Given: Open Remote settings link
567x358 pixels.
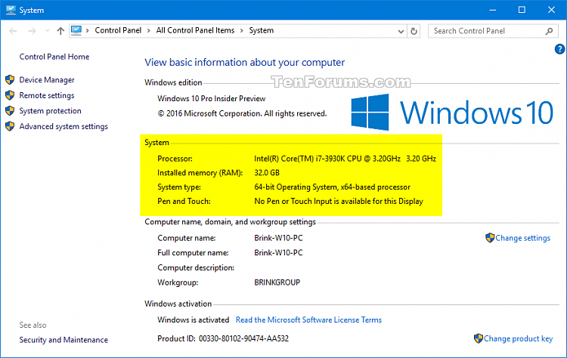Looking at the screenshot, I should (47, 95).
